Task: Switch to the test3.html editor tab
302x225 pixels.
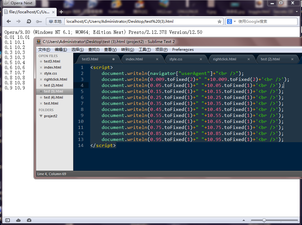Action: click(90, 59)
